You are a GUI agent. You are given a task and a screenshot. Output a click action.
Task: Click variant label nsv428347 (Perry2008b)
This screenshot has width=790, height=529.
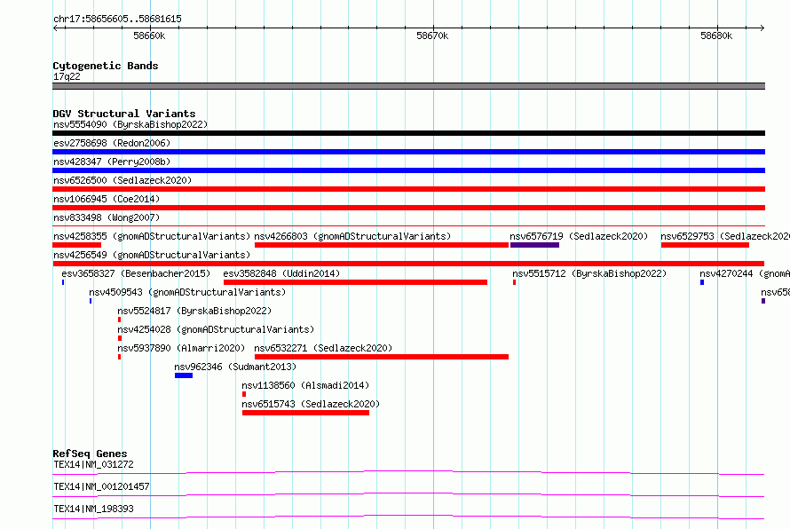coord(112,162)
